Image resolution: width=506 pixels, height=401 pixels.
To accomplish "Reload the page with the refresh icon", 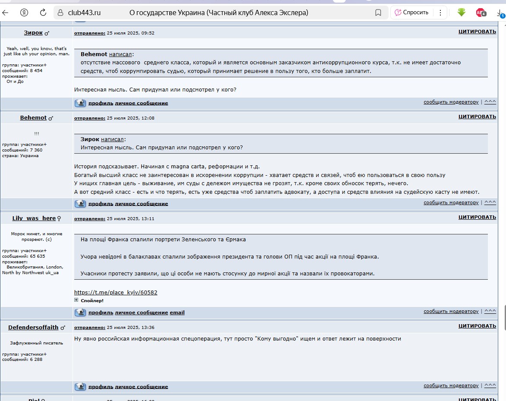I will [x=43, y=13].
